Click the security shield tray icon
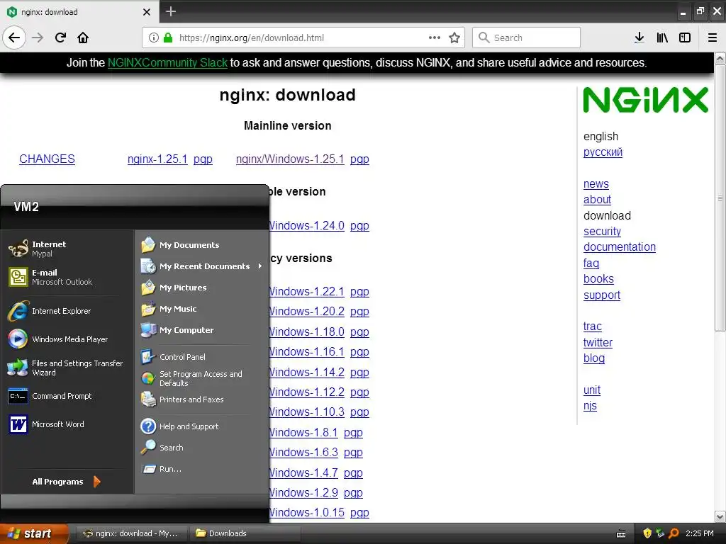Viewport: 726px width, 544px height. pyautogui.click(x=647, y=533)
